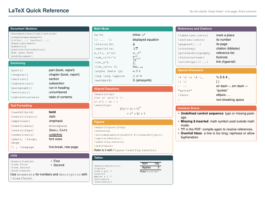The image size is (265, 205).
Task: Click the 'Sectioning' box header
Action: point(49,63)
